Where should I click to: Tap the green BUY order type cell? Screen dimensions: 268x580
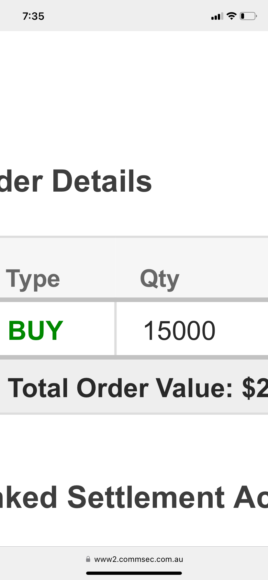[x=57, y=330]
